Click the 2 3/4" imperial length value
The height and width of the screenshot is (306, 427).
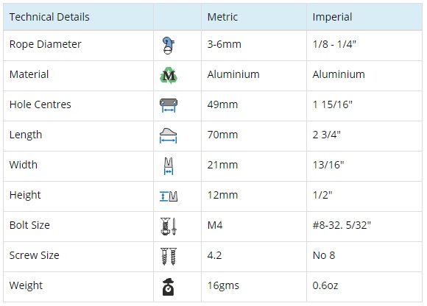[x=327, y=135]
